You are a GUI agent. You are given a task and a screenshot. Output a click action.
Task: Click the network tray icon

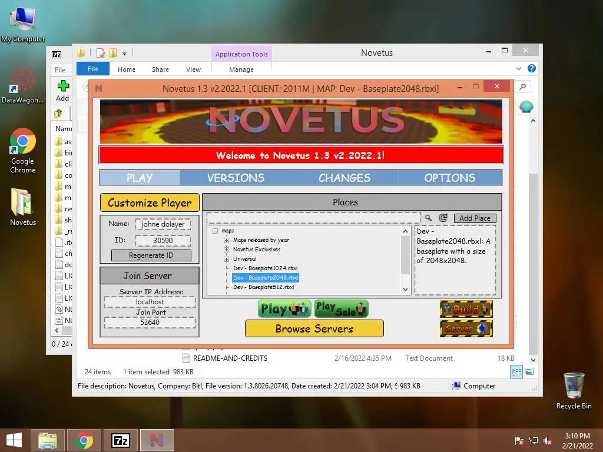tap(534, 441)
